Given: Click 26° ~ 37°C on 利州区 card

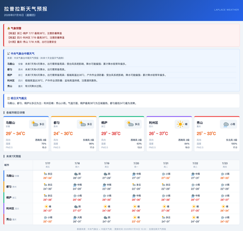Looking at the screenshot, I should (158, 133).
